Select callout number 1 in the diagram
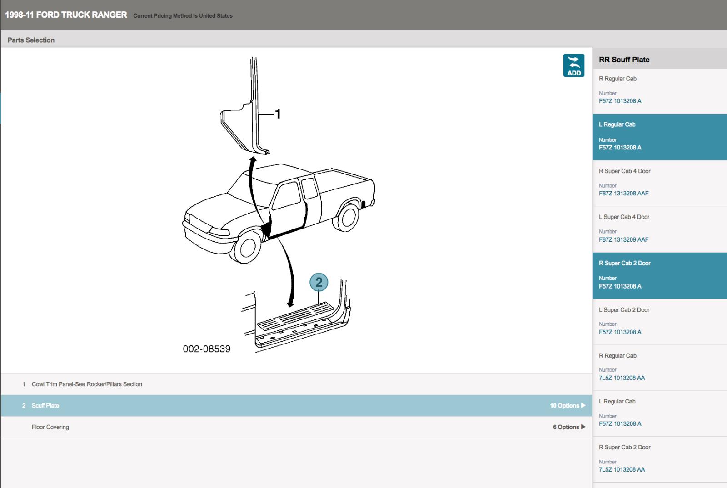The height and width of the screenshot is (488, 727). 278,114
